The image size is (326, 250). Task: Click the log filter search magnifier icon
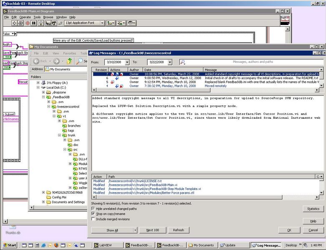pyautogui.click(x=183, y=62)
